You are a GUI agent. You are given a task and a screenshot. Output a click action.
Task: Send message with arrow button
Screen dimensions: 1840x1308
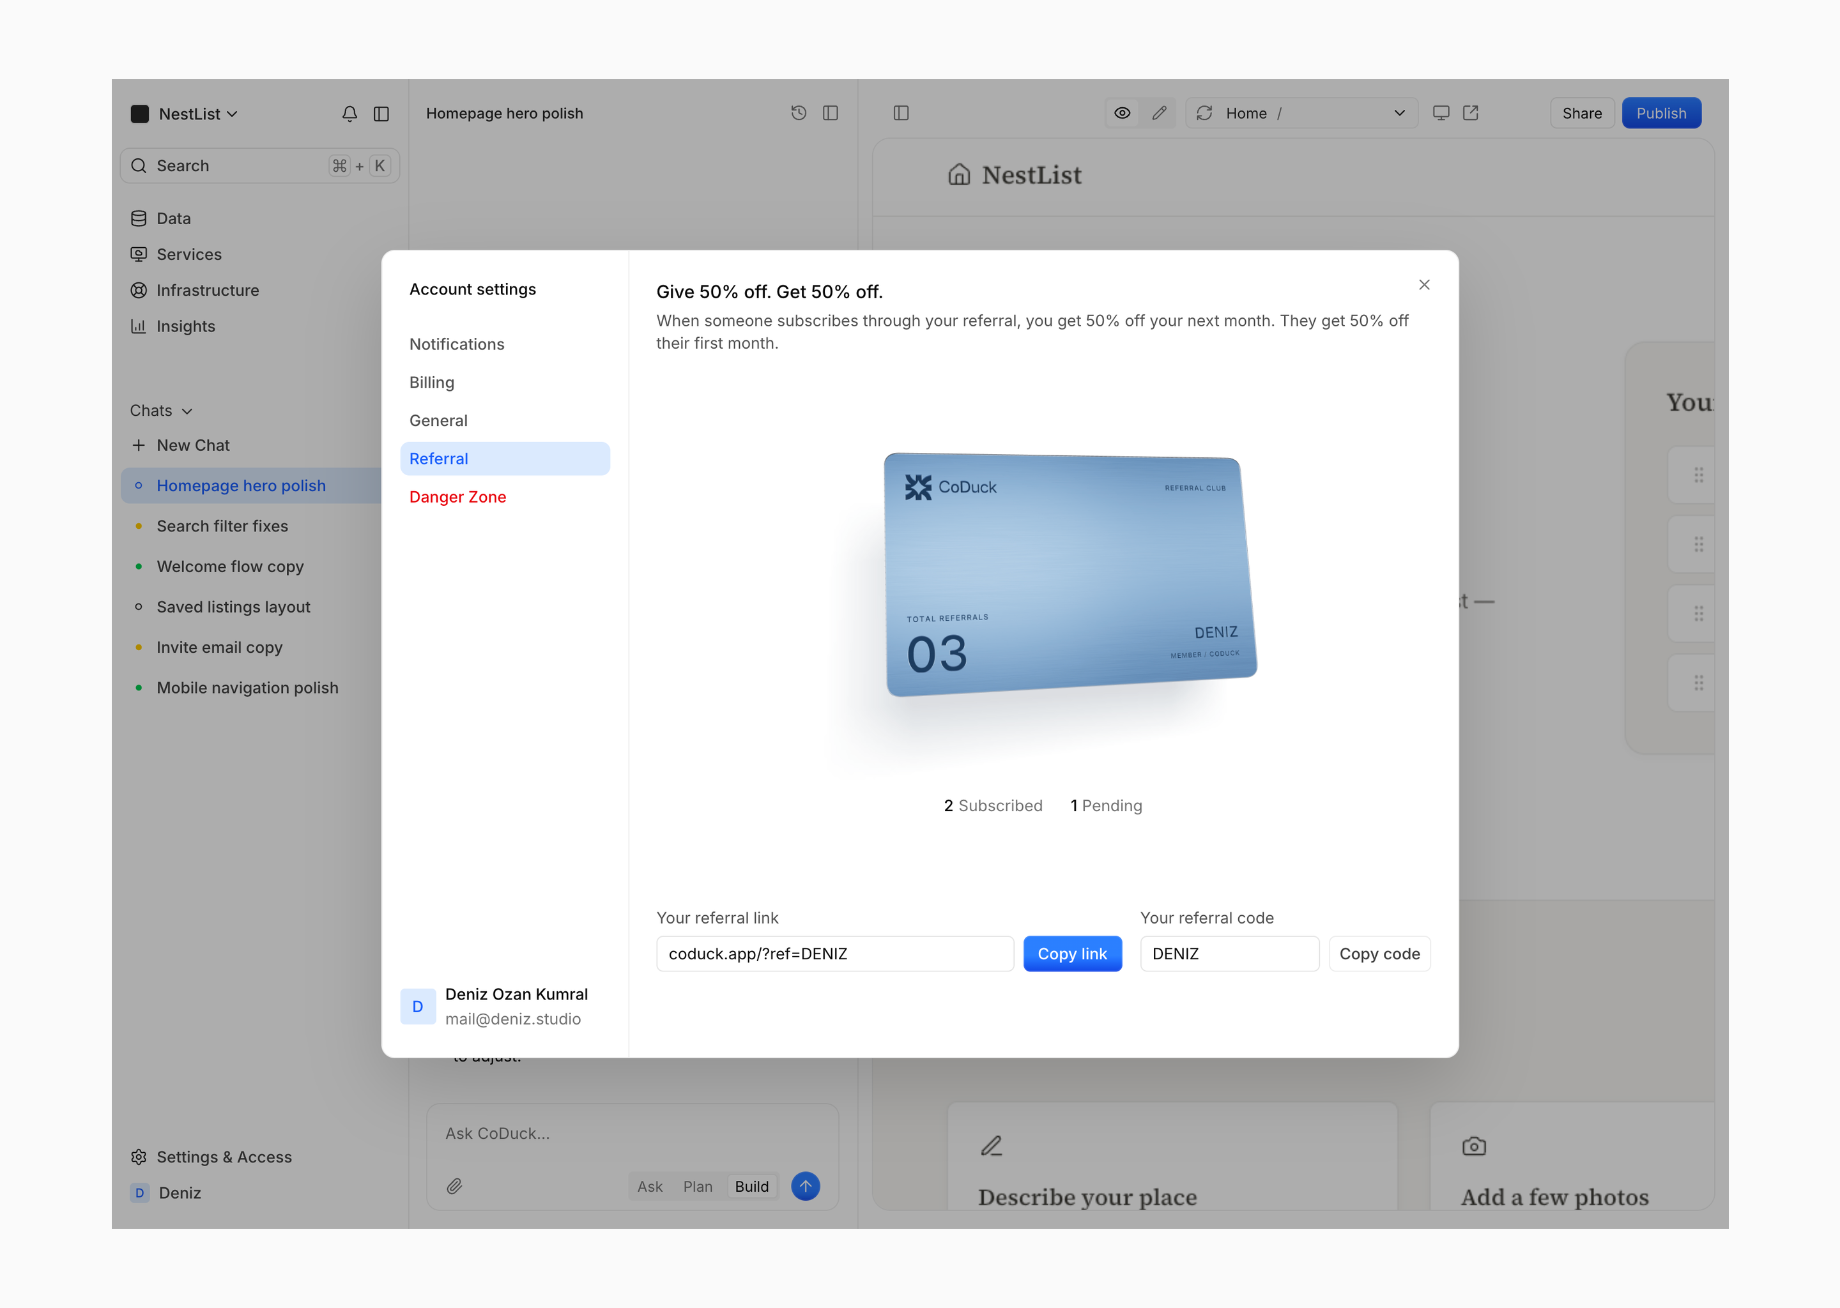(806, 1185)
